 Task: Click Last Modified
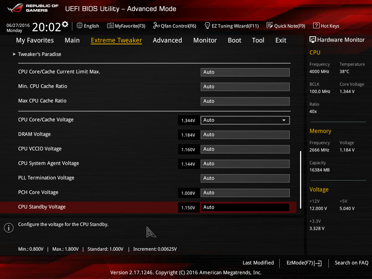coord(258,263)
